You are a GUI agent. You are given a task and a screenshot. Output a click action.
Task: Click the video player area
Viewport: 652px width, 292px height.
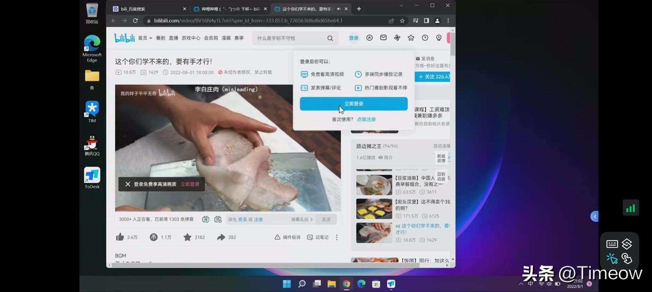228,148
